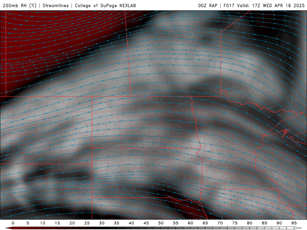Select the color scale label "95"
The image size is (307, 230).
point(294,223)
